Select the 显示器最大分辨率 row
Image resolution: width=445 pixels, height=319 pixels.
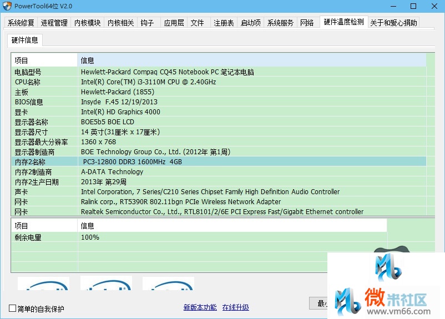[x=219, y=142]
